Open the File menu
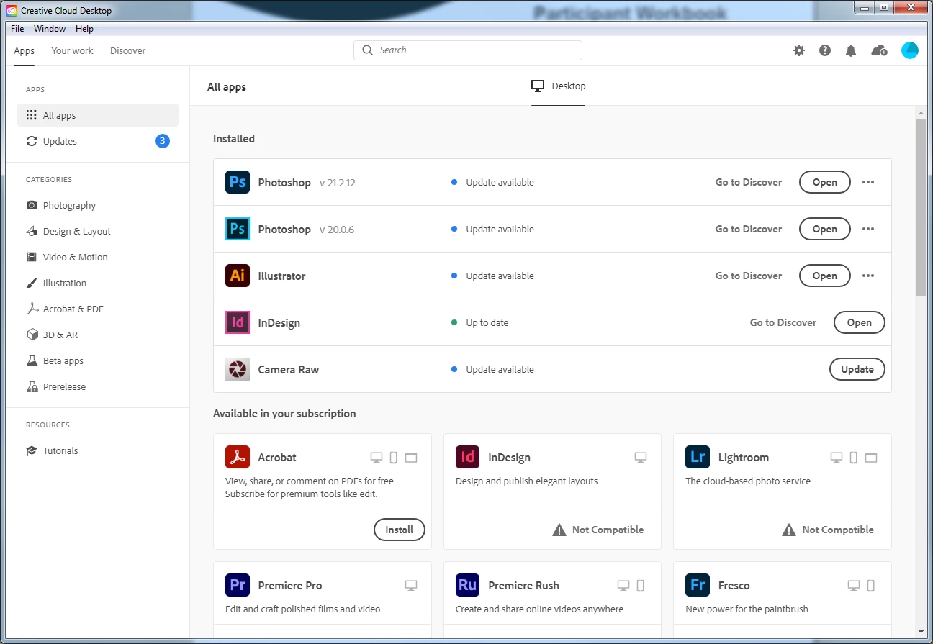Viewport: 933px width, 644px height. (x=17, y=29)
